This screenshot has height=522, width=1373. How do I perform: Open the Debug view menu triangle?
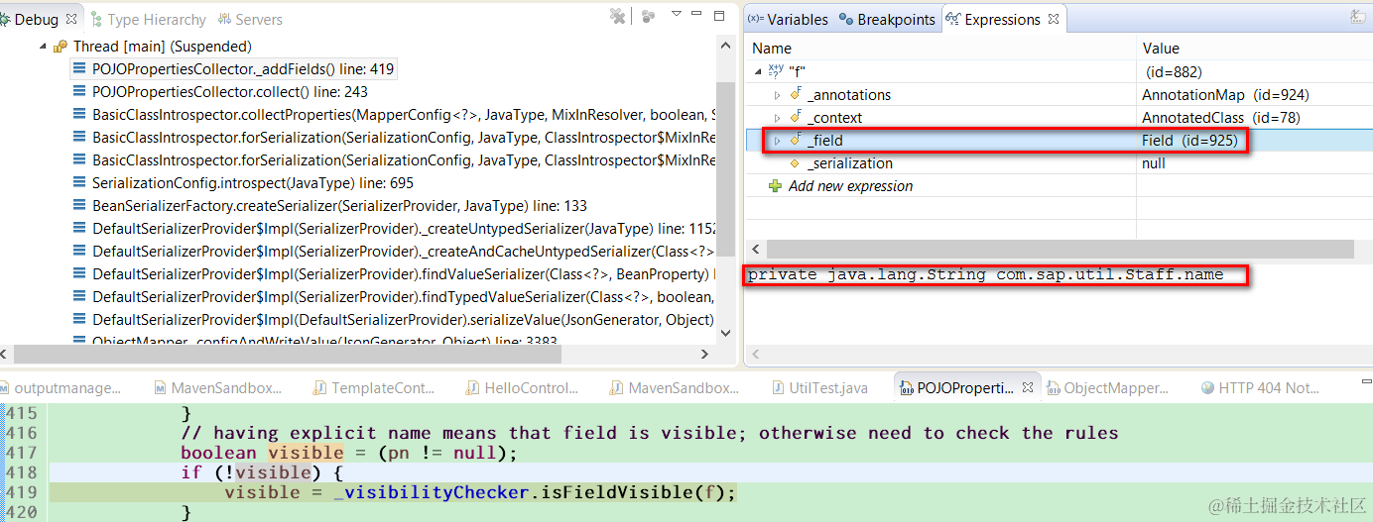(677, 14)
